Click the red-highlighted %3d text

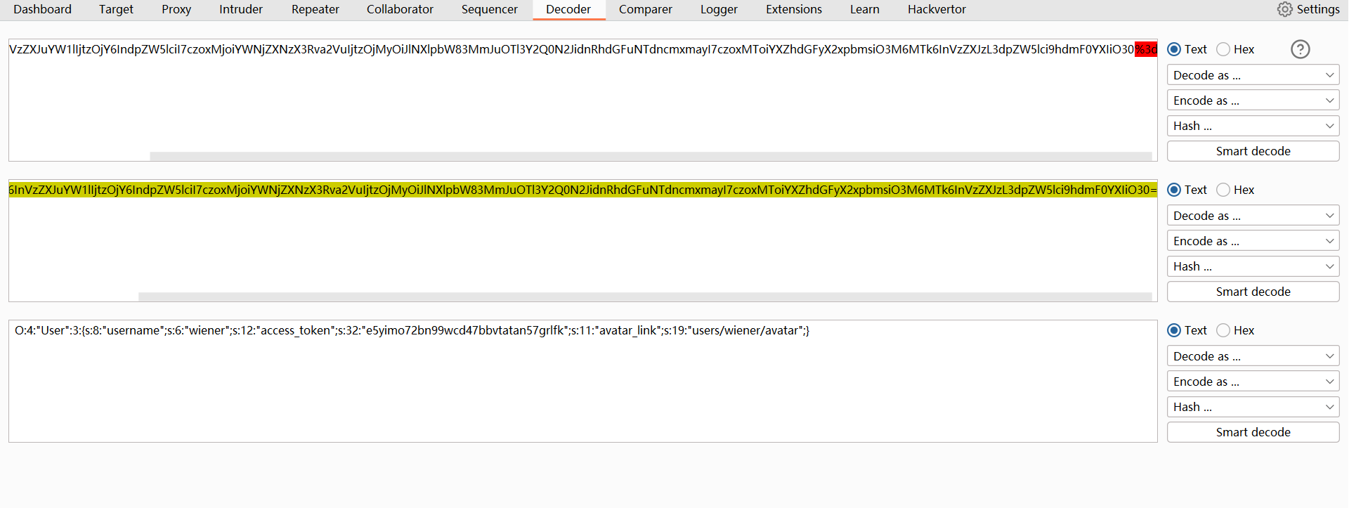tap(1146, 49)
